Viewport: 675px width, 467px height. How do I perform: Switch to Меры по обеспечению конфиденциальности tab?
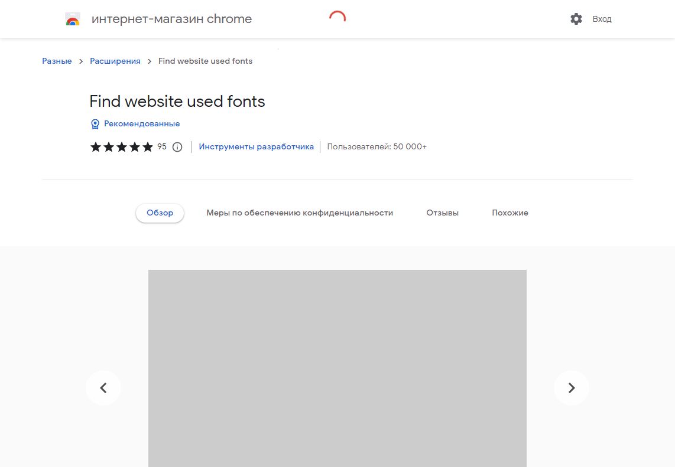(300, 213)
